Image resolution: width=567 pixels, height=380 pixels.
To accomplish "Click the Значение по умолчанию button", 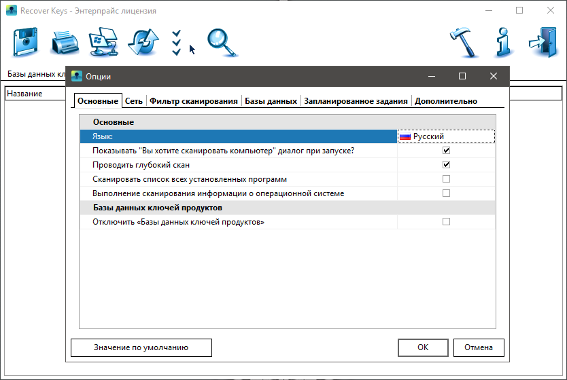I will pos(141,347).
